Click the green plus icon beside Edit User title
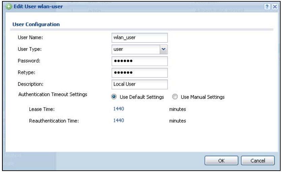 (x=9, y=7)
